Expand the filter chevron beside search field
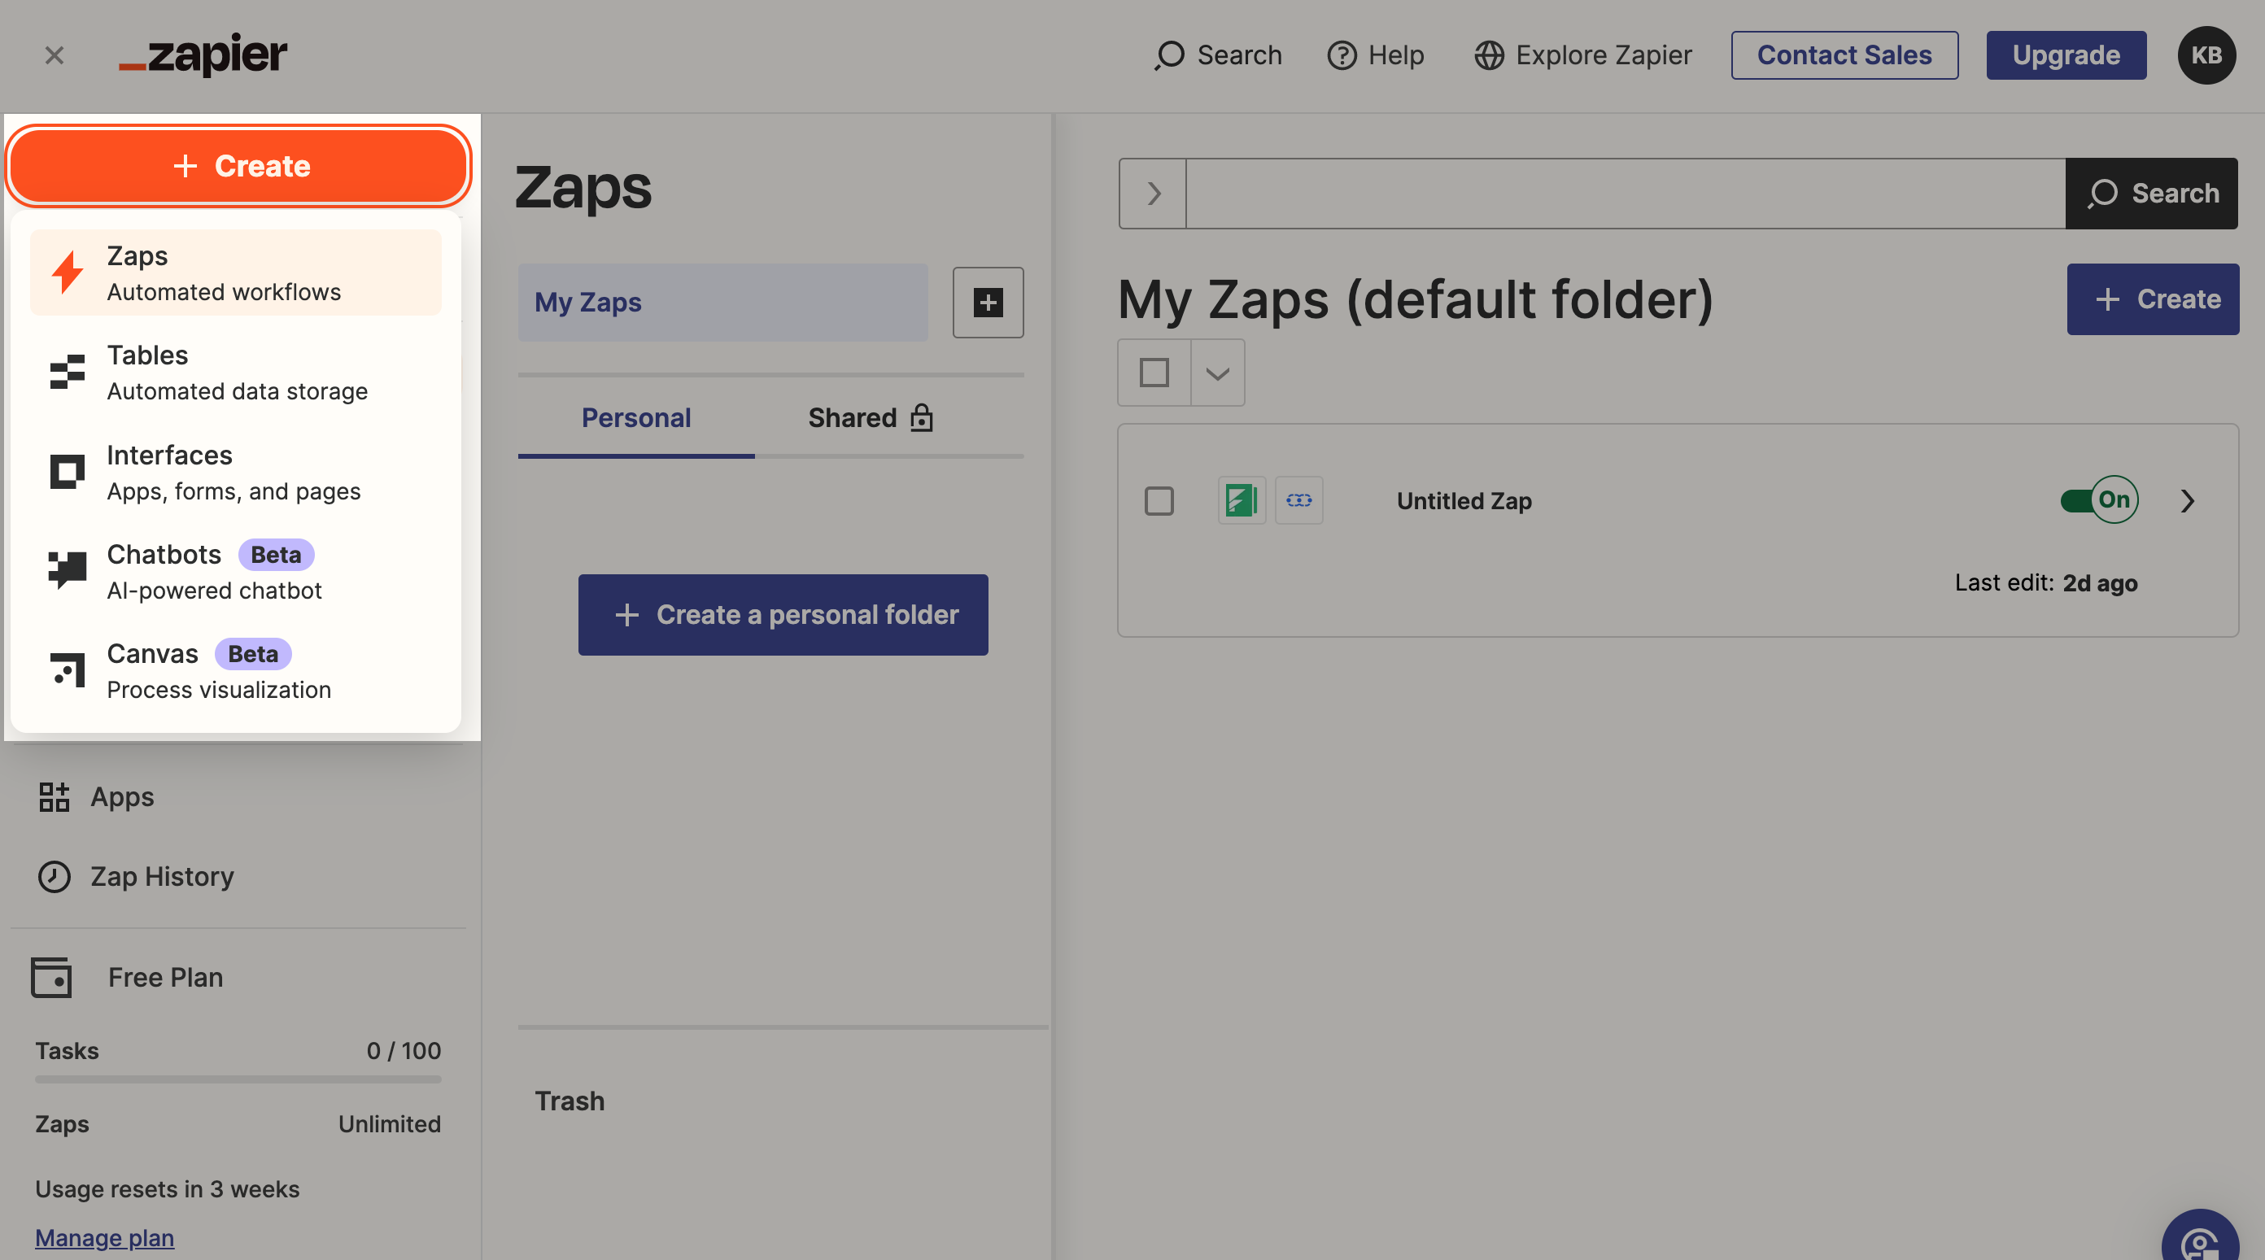 (x=1153, y=194)
